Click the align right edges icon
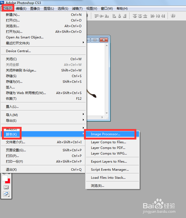Viewport: 186px width, 218px height. tap(125, 16)
